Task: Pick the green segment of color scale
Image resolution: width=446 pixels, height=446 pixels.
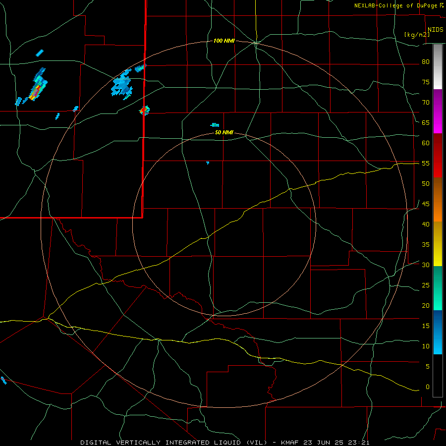Action: [x=438, y=288]
